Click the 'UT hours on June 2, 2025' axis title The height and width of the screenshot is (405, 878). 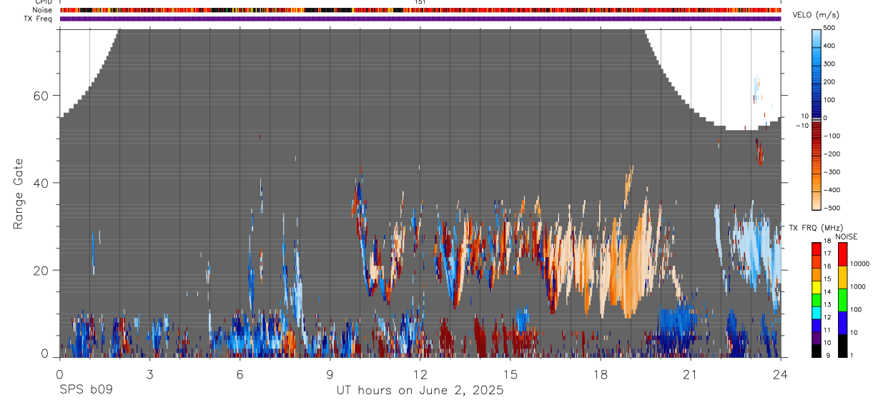pos(420,391)
